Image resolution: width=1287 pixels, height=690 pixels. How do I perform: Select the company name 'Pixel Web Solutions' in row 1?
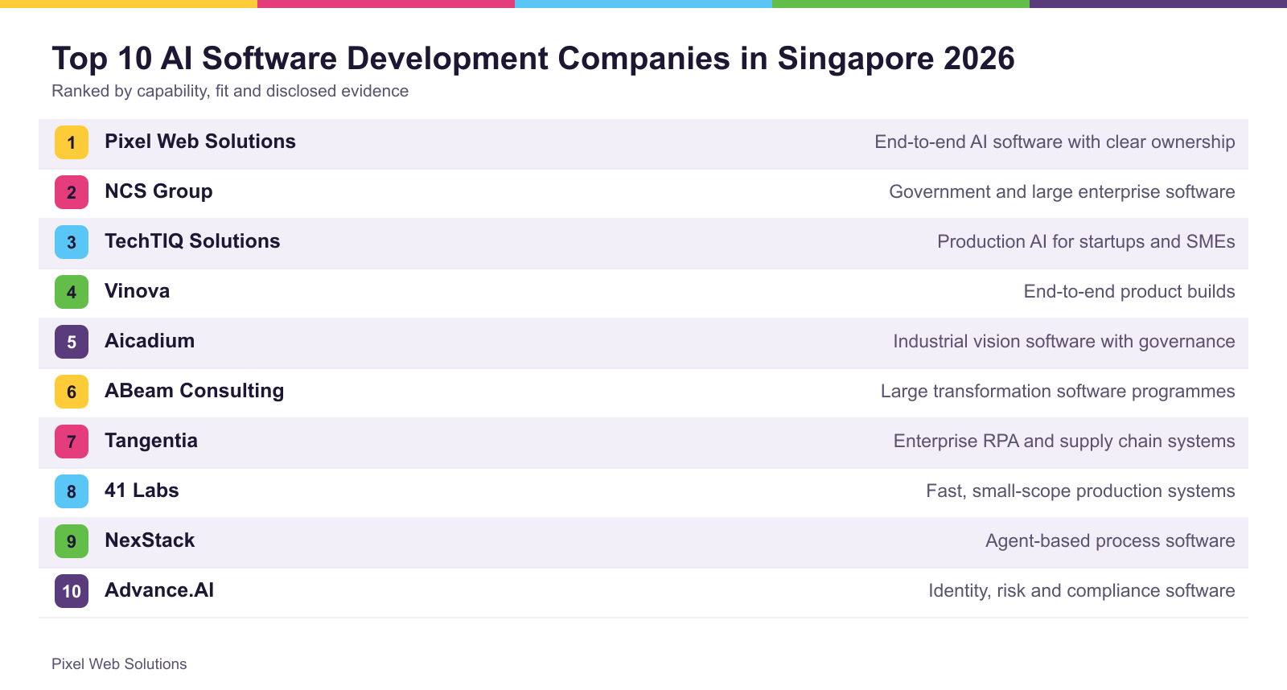(200, 142)
